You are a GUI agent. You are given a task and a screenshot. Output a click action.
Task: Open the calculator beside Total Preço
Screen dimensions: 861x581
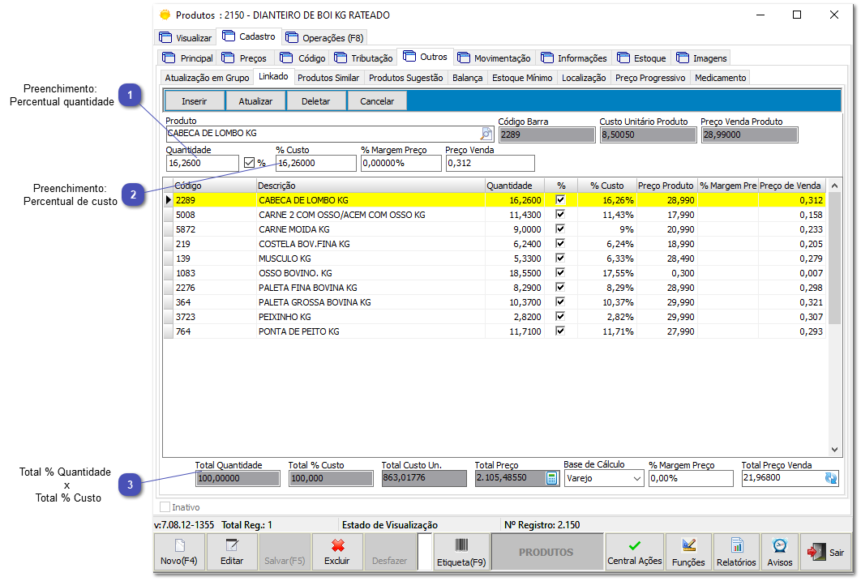(551, 479)
